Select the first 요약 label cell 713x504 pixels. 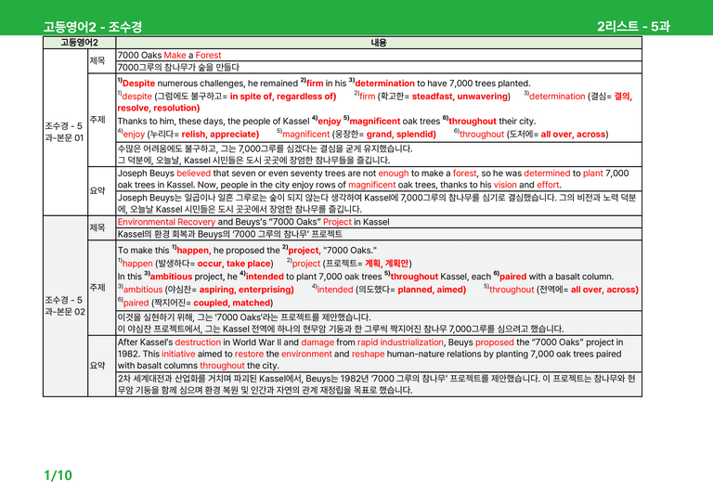click(101, 191)
